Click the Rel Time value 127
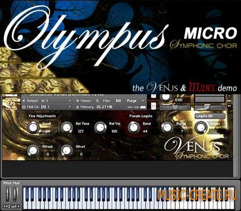 pos(81,131)
